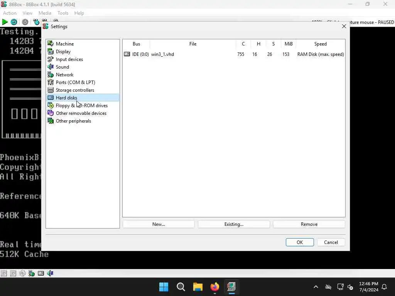The width and height of the screenshot is (395, 296).
Task: Click the Sound speaker icon in sidebar
Action: (51, 67)
